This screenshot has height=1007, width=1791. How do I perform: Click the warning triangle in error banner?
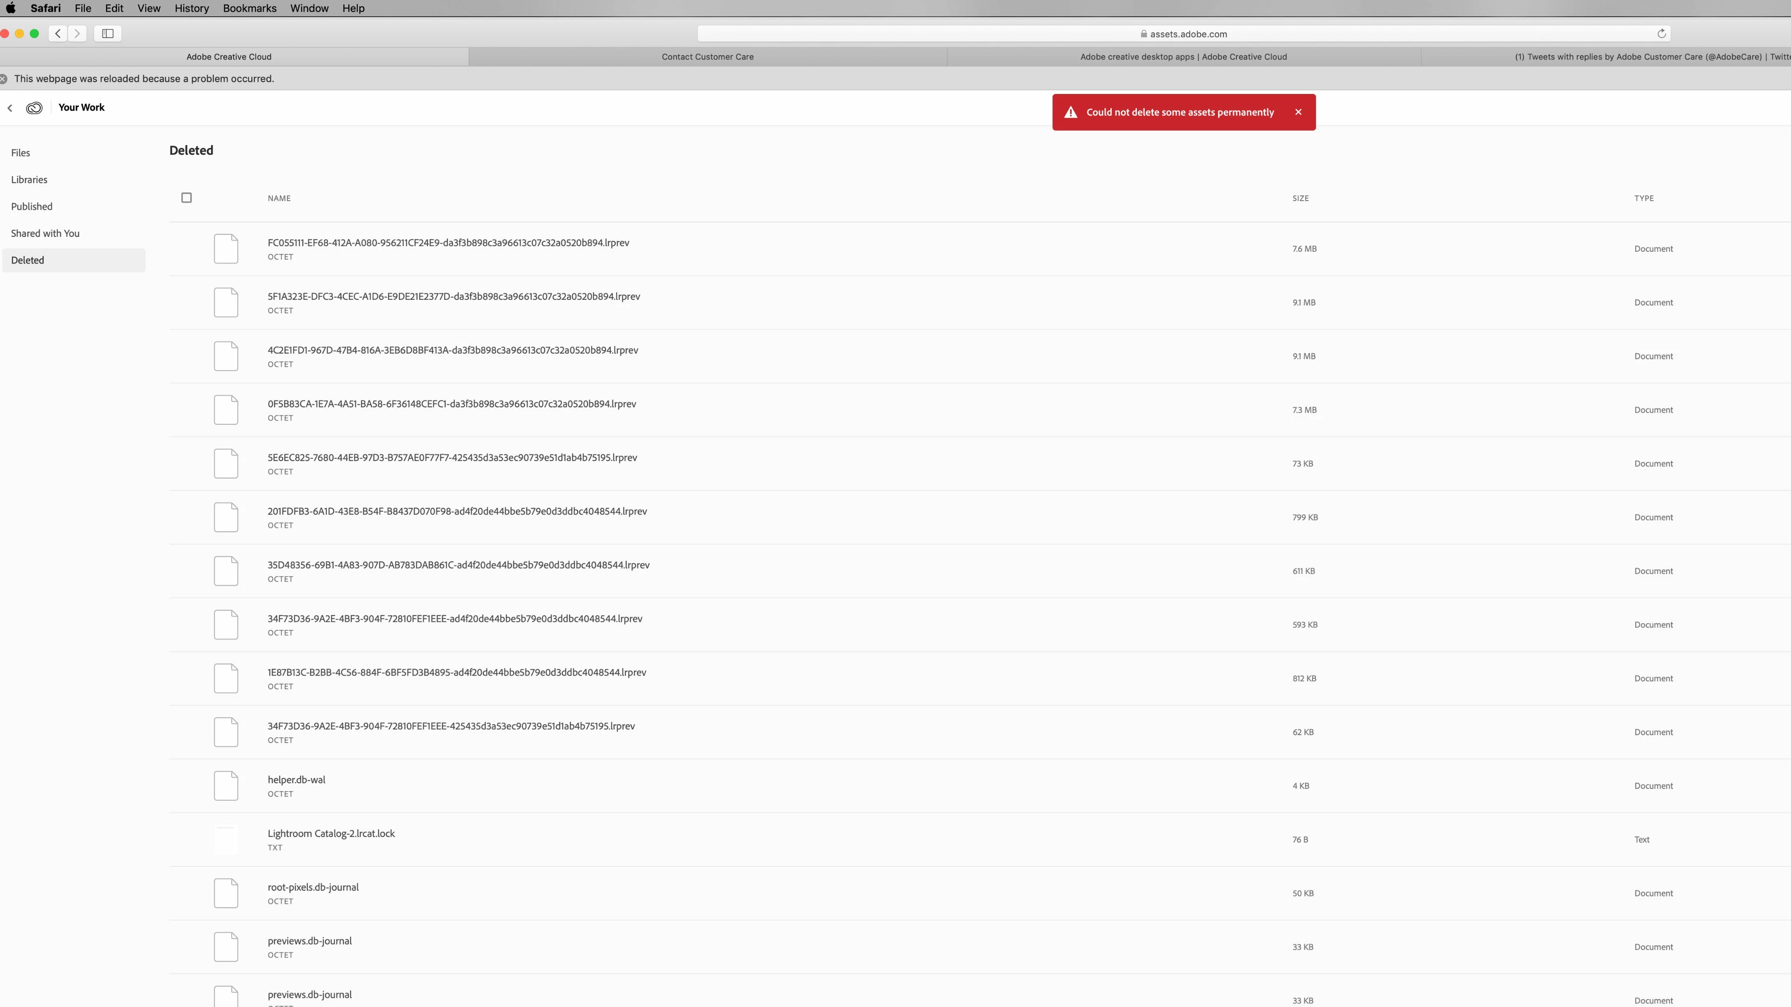coord(1071,113)
